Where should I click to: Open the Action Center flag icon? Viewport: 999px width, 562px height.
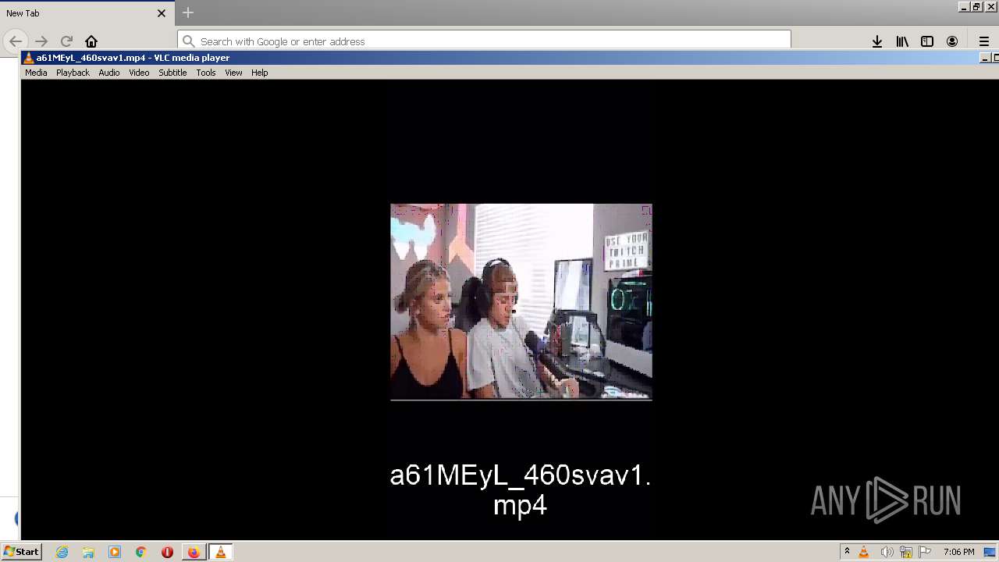(925, 552)
